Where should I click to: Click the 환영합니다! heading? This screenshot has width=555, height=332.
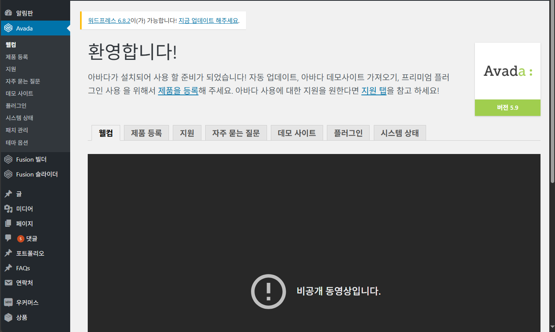[x=132, y=52]
